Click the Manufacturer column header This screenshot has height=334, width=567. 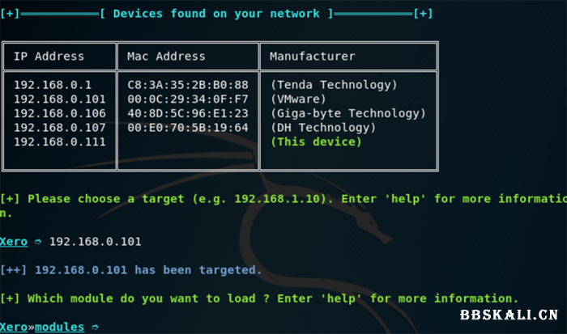(x=312, y=57)
